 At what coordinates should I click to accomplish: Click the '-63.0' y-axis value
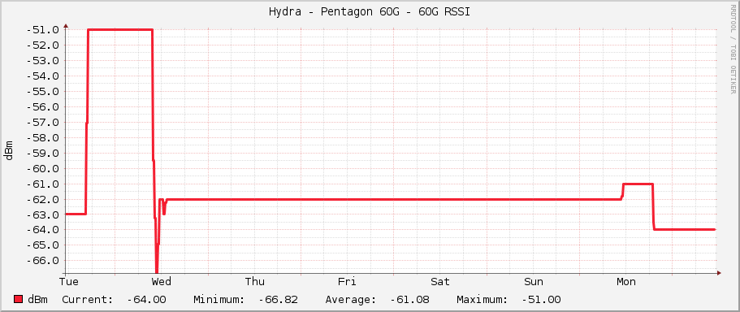pos(42,214)
